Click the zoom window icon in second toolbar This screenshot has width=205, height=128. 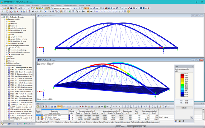(x=53, y=12)
